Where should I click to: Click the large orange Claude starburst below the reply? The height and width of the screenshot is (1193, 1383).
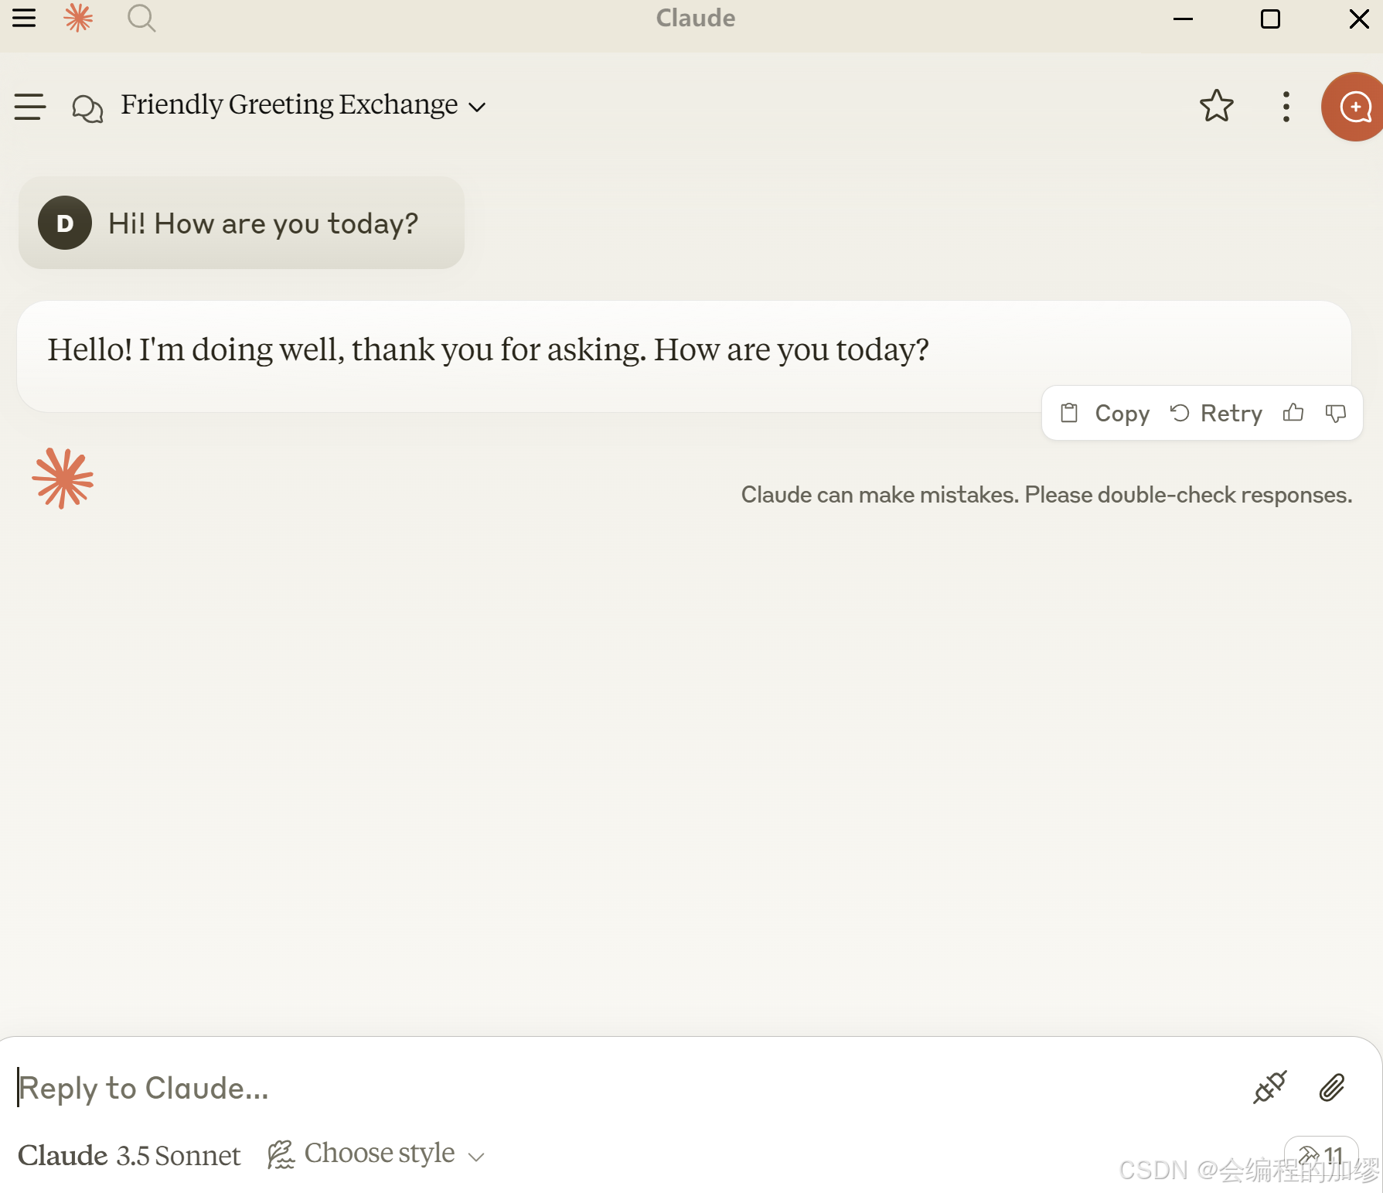click(63, 479)
